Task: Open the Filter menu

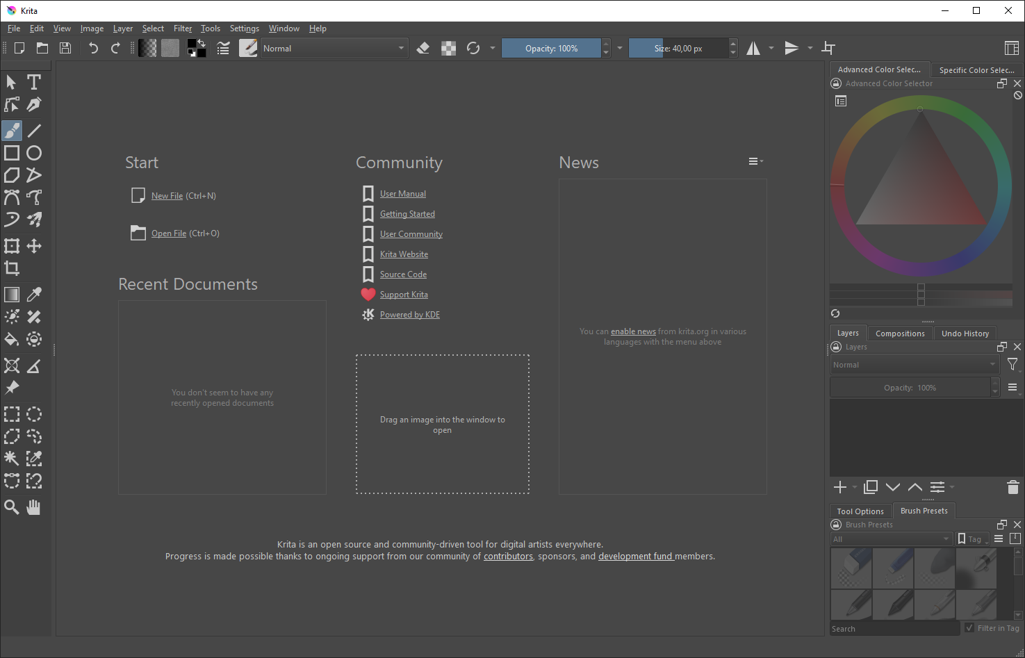Action: click(183, 28)
